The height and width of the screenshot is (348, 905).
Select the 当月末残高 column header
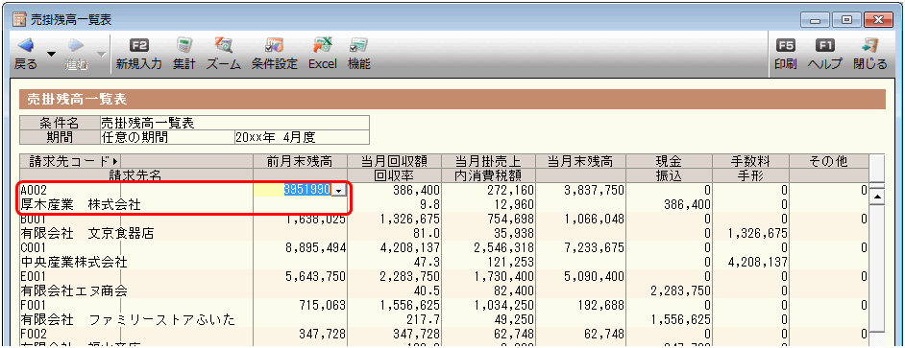pos(580,161)
